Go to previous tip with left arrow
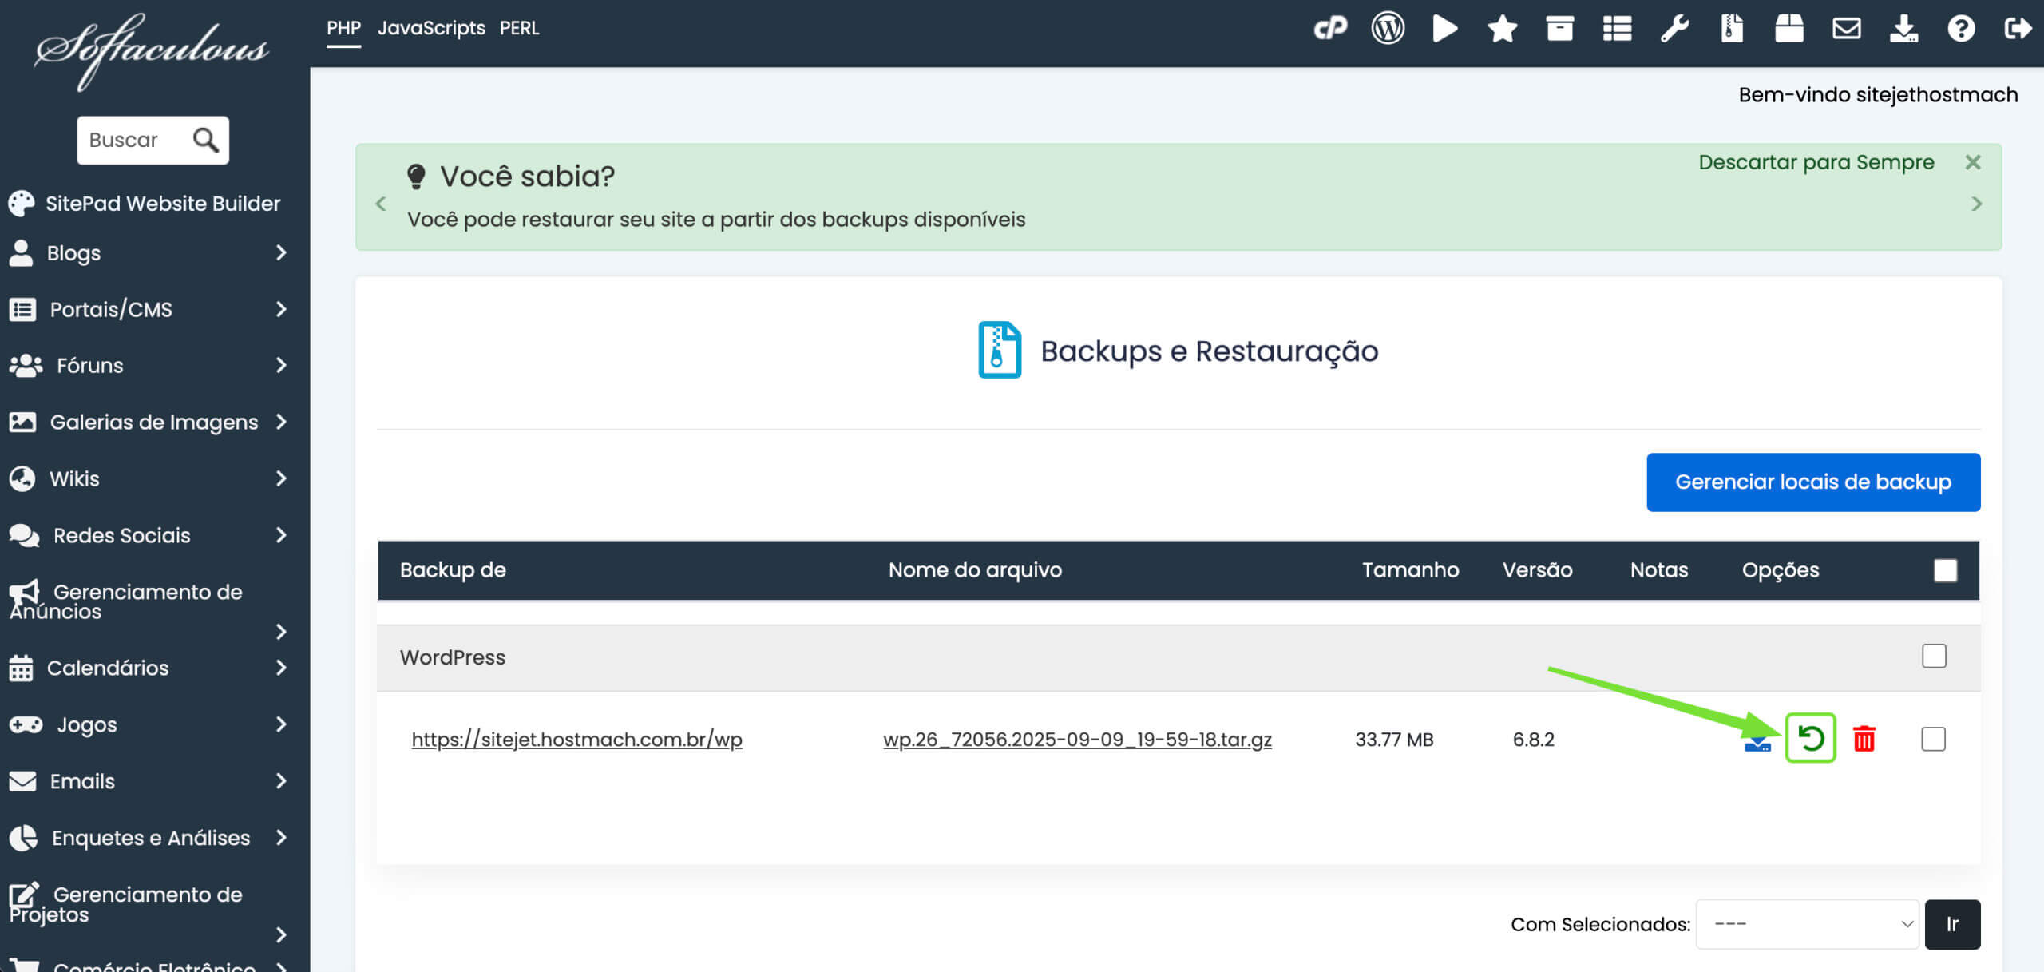This screenshot has width=2044, height=972. pyautogui.click(x=381, y=204)
